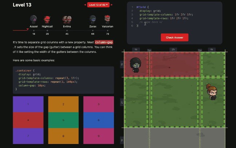236x148 pixels.
Task: Select the Azazel boss avatar
Action: pos(34,19)
